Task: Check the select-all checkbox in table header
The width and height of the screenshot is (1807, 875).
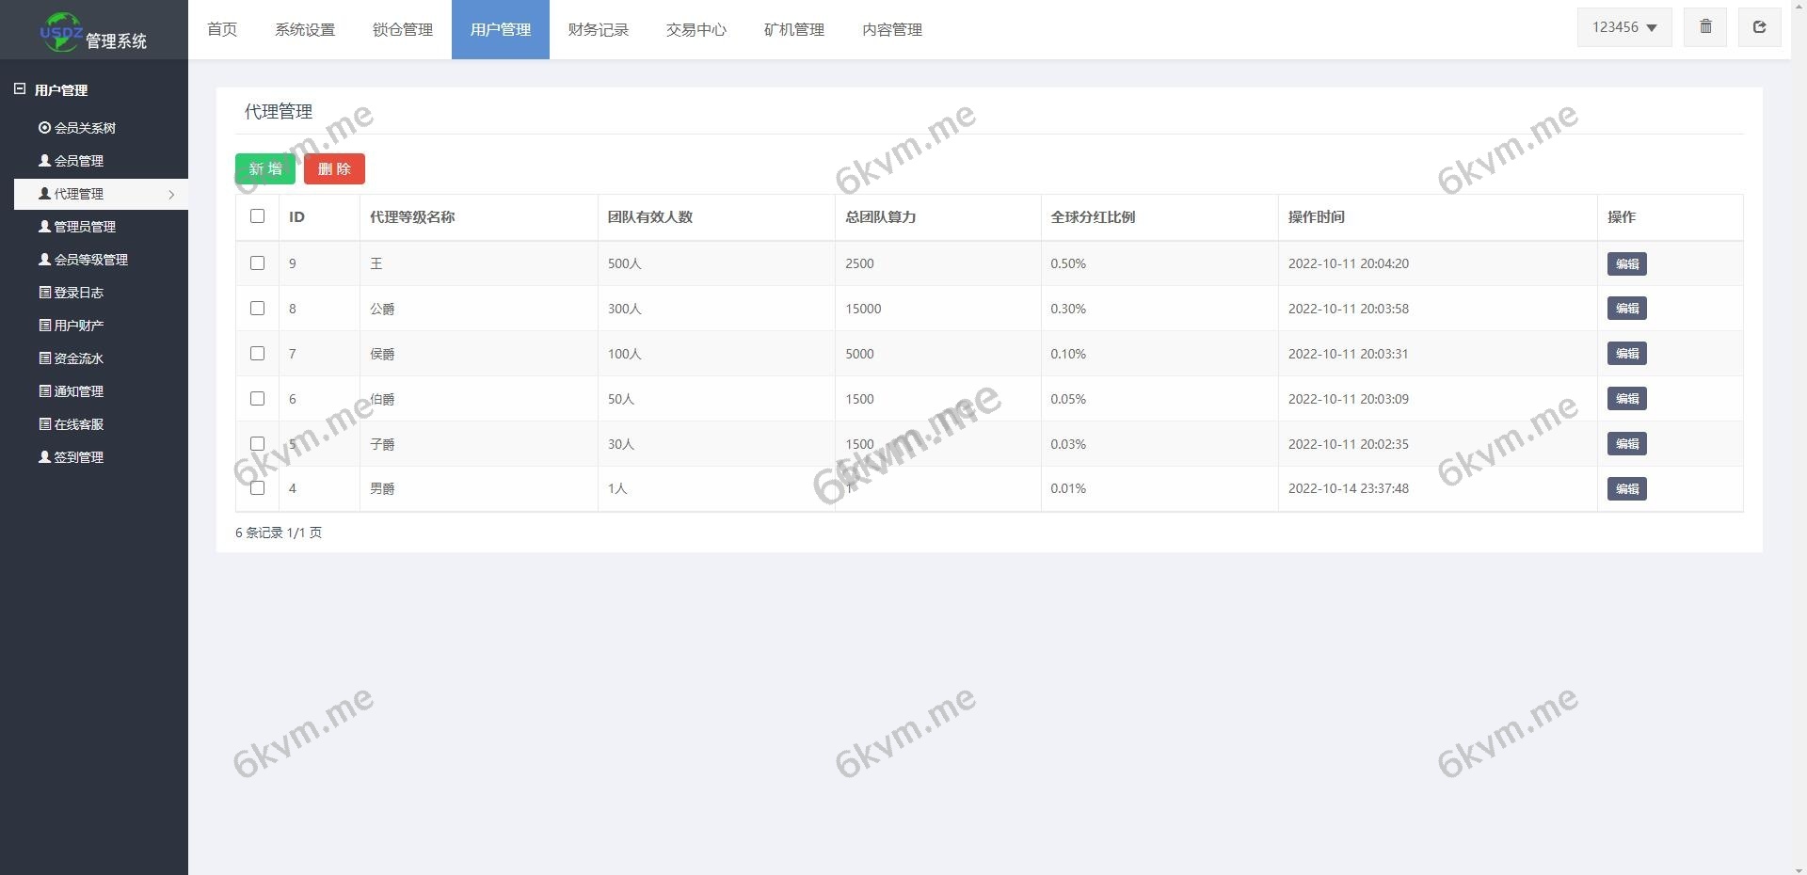Action: 258,216
